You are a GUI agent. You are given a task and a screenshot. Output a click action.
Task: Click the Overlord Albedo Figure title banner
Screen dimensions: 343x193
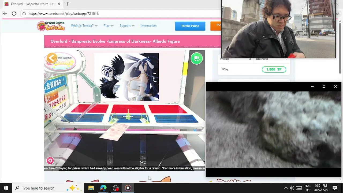(133, 41)
